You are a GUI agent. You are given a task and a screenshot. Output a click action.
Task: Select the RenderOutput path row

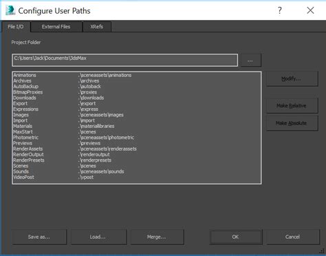coord(137,155)
